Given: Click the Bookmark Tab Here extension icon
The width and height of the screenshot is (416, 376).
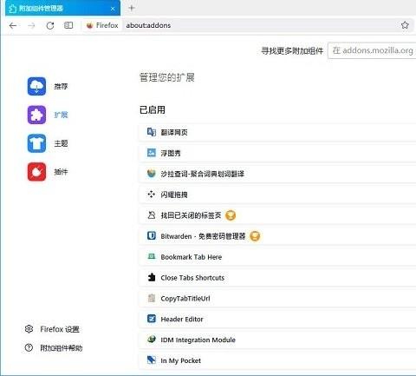Looking at the screenshot, I should click(x=152, y=256).
